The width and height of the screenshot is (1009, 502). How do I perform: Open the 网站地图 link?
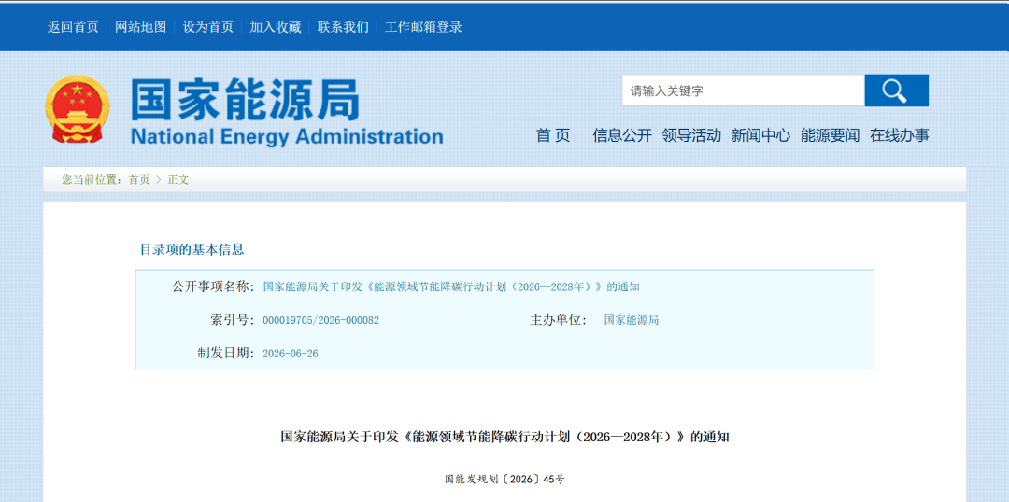(140, 27)
